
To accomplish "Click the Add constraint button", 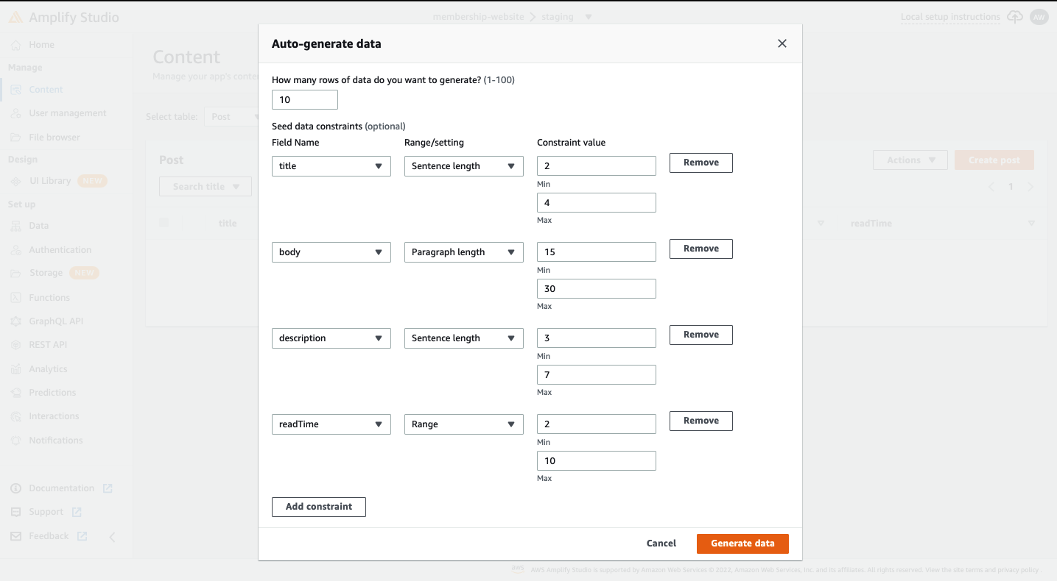I will (x=319, y=507).
